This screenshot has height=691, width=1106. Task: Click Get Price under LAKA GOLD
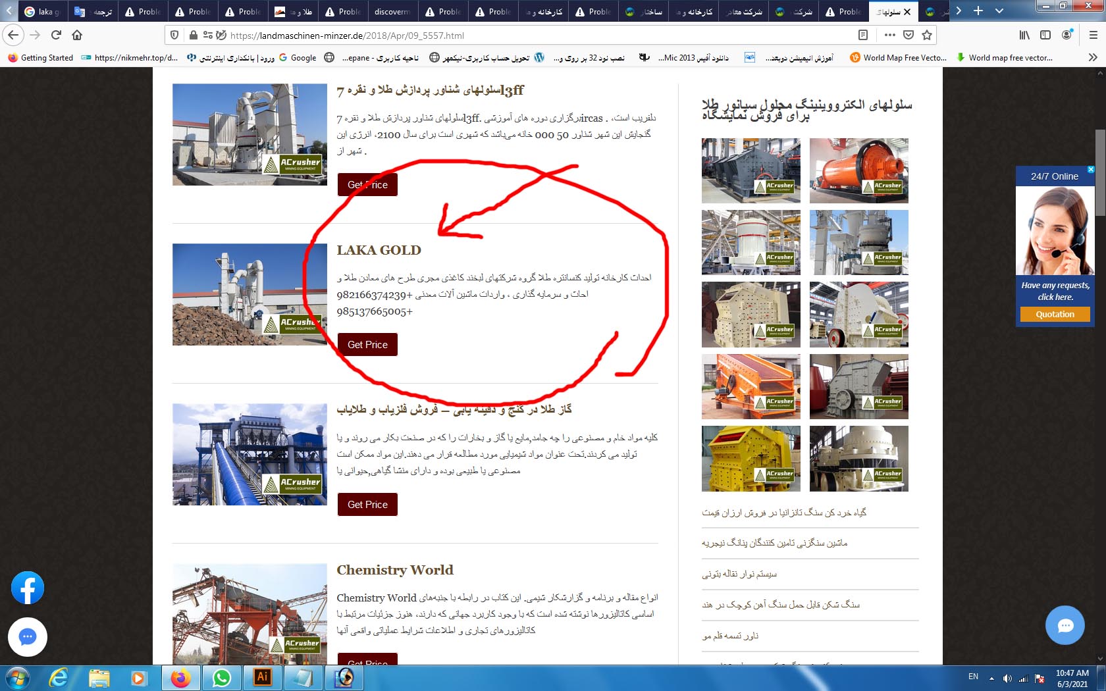[367, 345]
